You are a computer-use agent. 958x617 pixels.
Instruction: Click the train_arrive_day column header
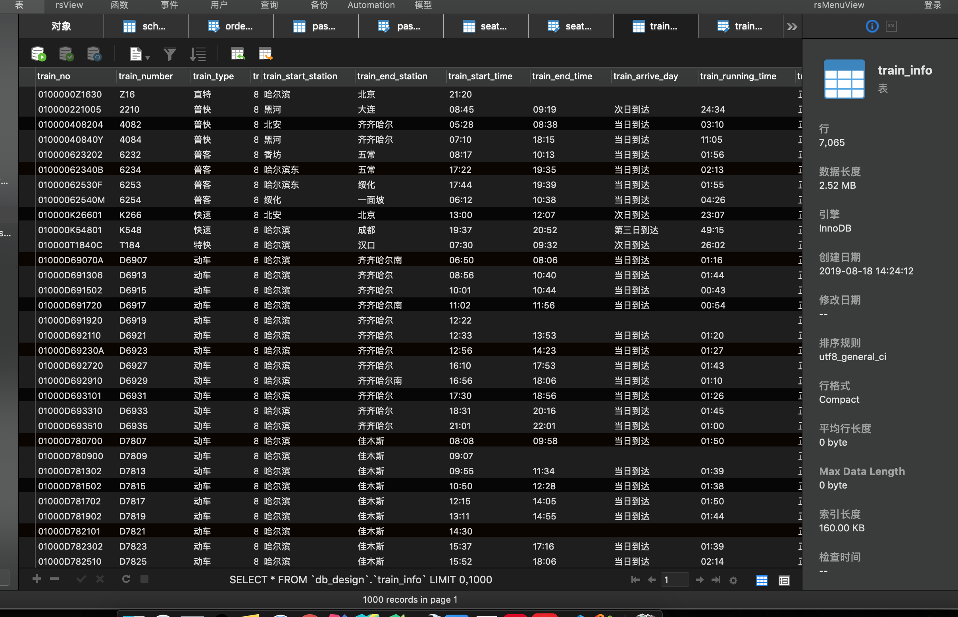[x=654, y=76]
